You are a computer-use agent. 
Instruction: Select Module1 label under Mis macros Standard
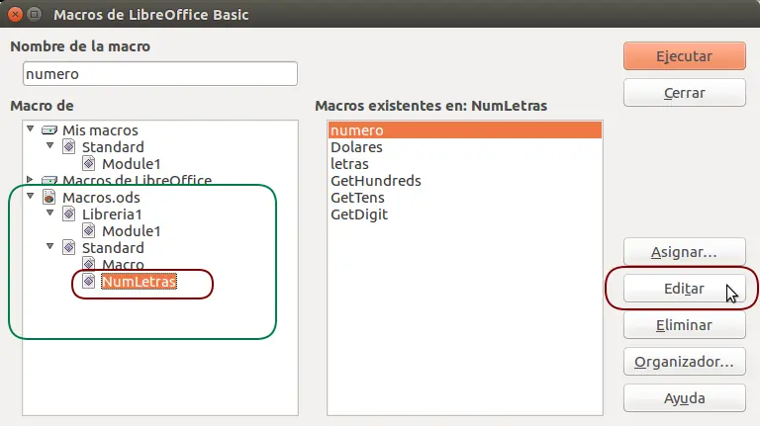click(132, 164)
